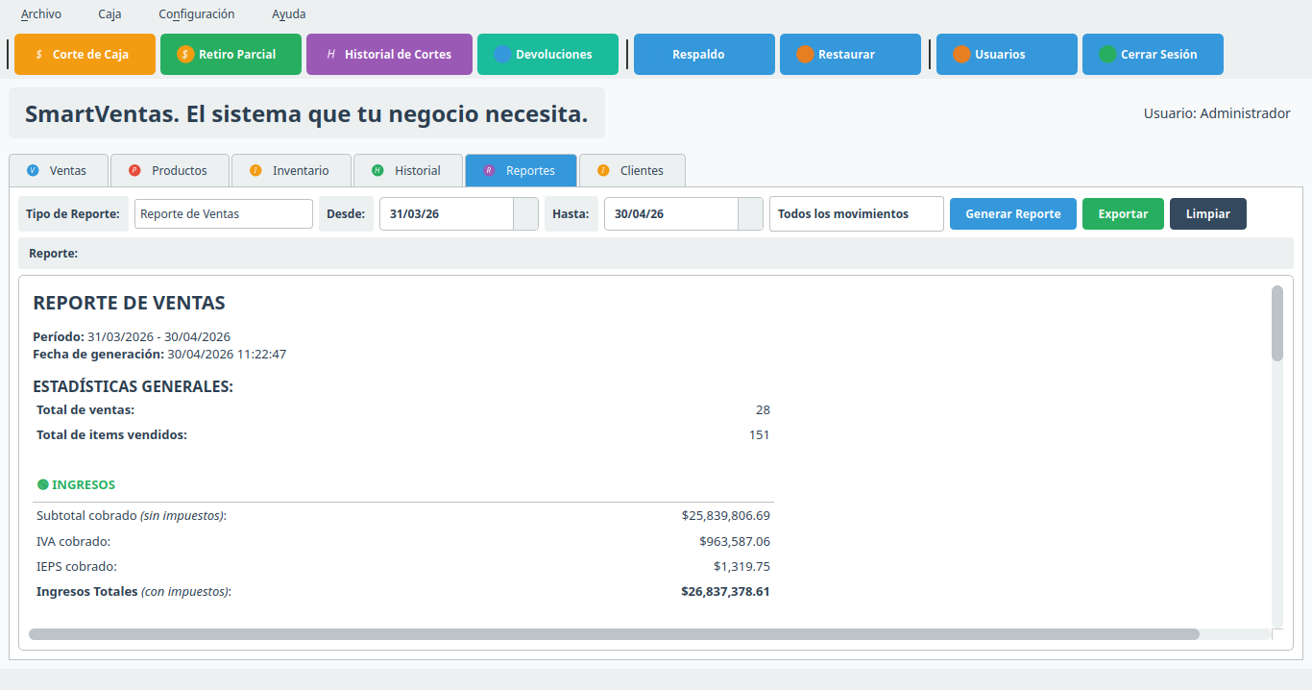
Task: Click the Ingresos Totales label
Action: point(134,591)
